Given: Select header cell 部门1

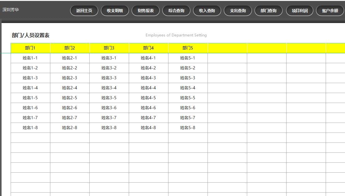Looking at the screenshot, I should 30,48.
